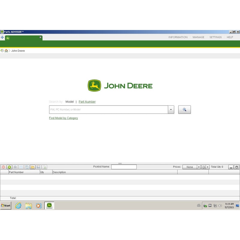
Task: Click the Picklist Name input box
Action: [x=124, y=167]
